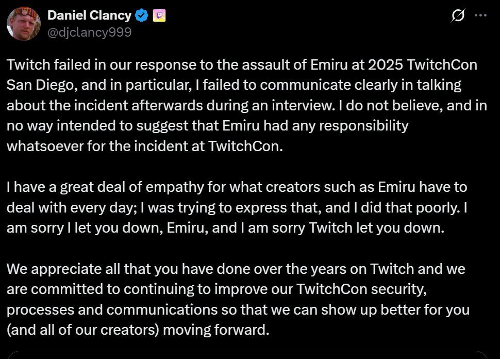
Task: Click the attached media card at the bottom
Action: (x=250, y=355)
